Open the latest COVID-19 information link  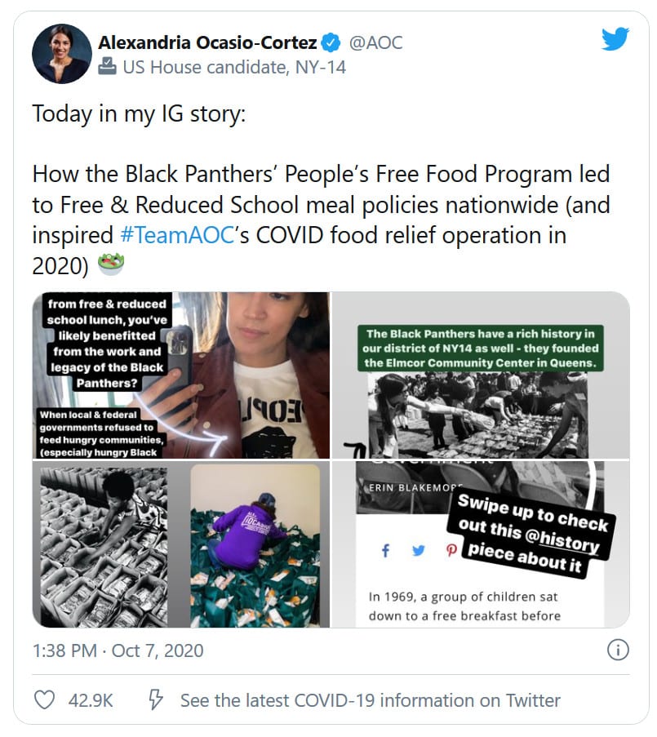point(370,700)
